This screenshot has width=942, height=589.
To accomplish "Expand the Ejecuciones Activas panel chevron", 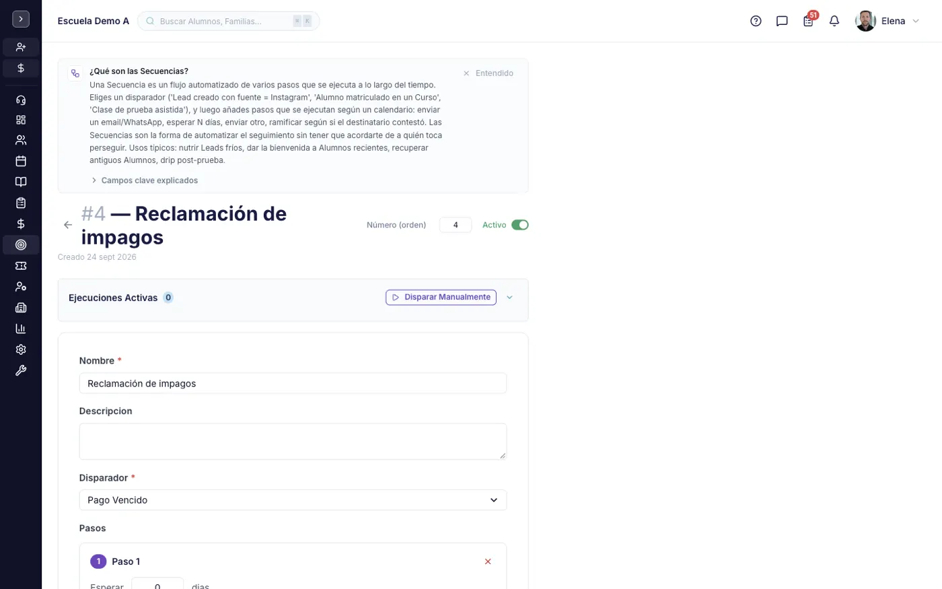I will click(x=509, y=297).
